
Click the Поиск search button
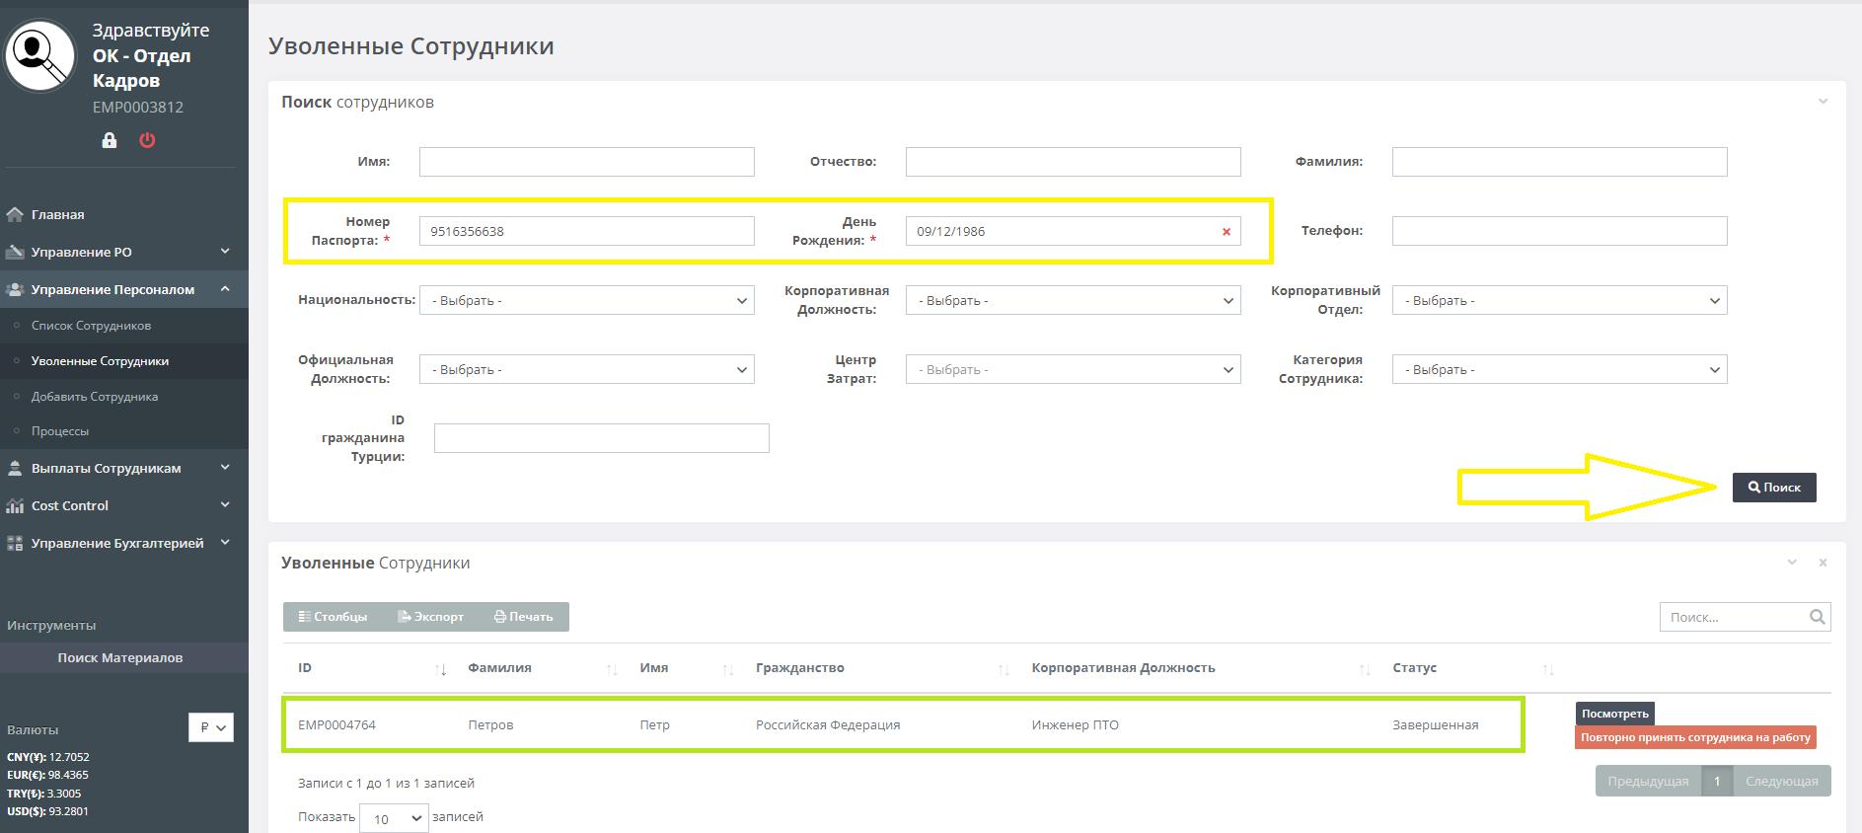point(1774,488)
